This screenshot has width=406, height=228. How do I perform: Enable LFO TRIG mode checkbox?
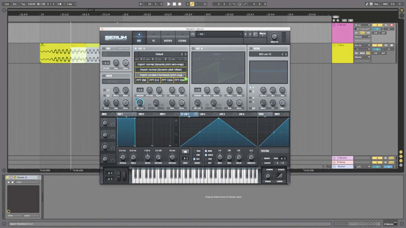[194, 151]
